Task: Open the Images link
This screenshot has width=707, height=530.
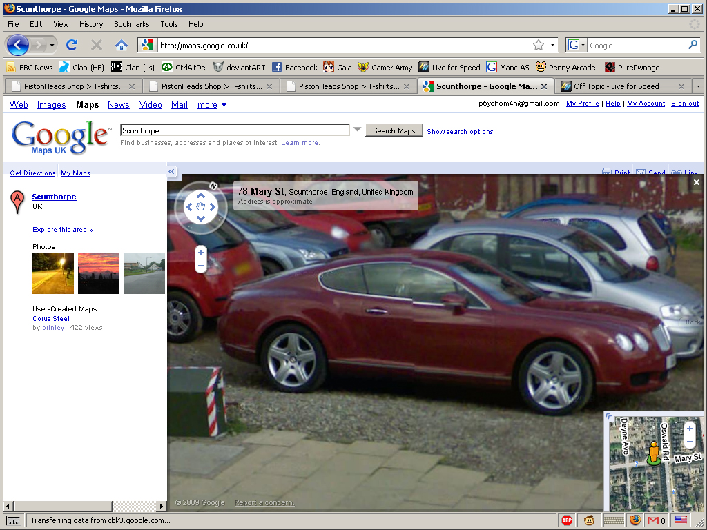Action: (x=51, y=105)
